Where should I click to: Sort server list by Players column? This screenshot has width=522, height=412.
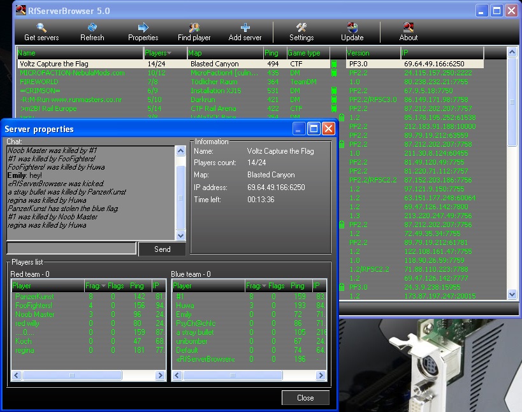point(164,53)
